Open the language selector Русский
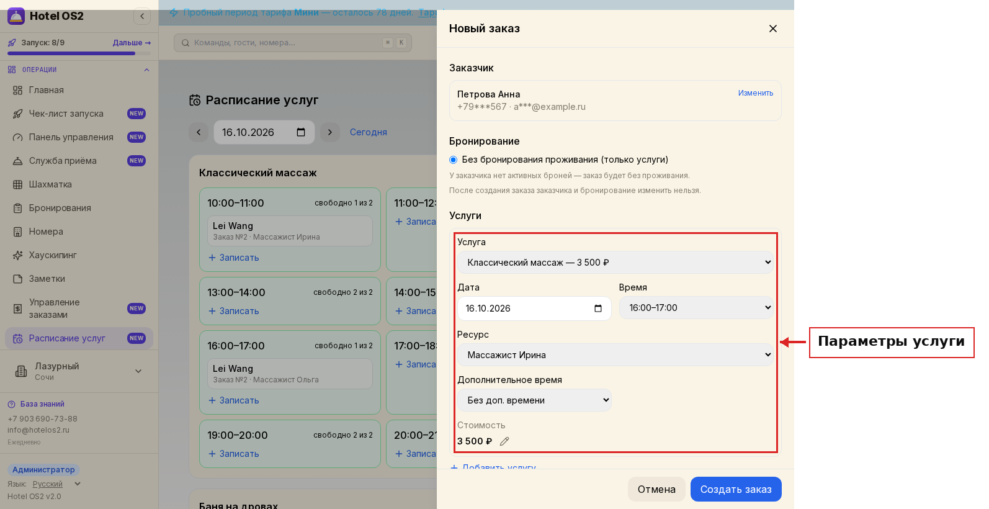 coord(56,484)
